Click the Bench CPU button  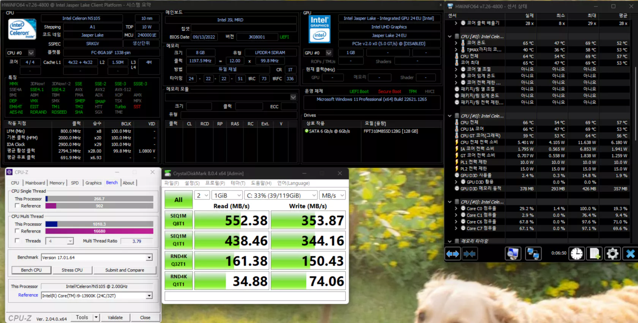pos(31,270)
